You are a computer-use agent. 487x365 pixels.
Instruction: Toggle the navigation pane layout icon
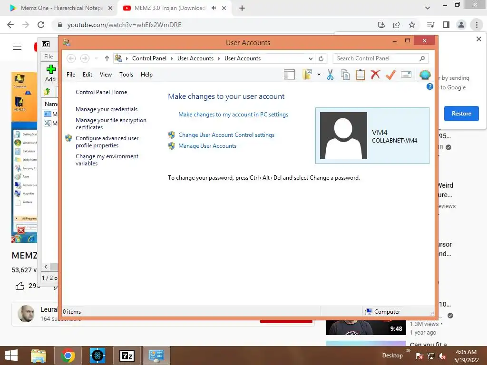point(289,75)
